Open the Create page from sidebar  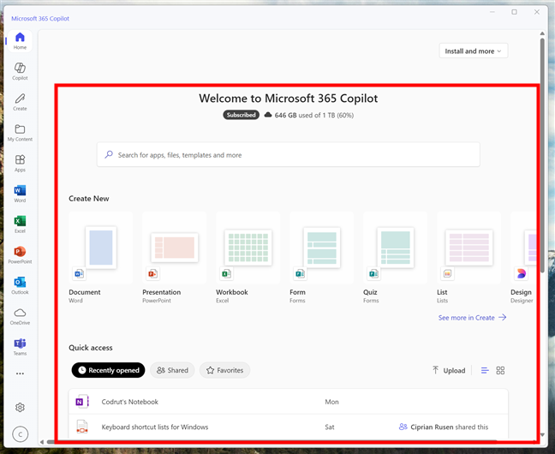coord(20,102)
